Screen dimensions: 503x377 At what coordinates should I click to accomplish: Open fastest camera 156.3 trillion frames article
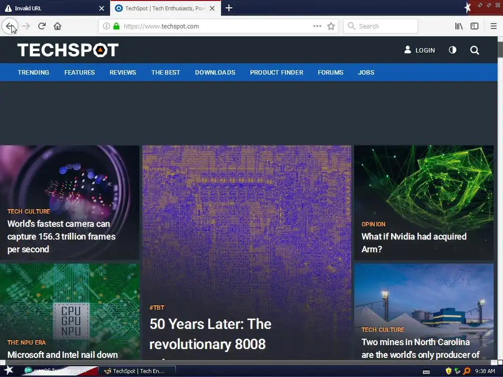click(x=61, y=236)
